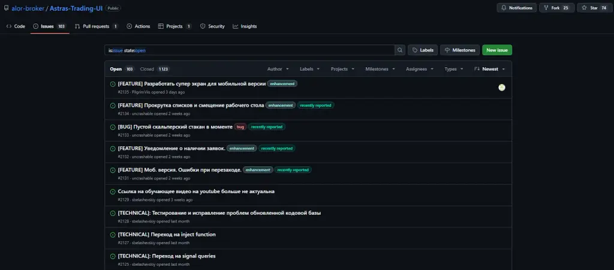Switch to the Issues tab
Image resolution: width=614 pixels, height=270 pixels.
pyautogui.click(x=50, y=26)
